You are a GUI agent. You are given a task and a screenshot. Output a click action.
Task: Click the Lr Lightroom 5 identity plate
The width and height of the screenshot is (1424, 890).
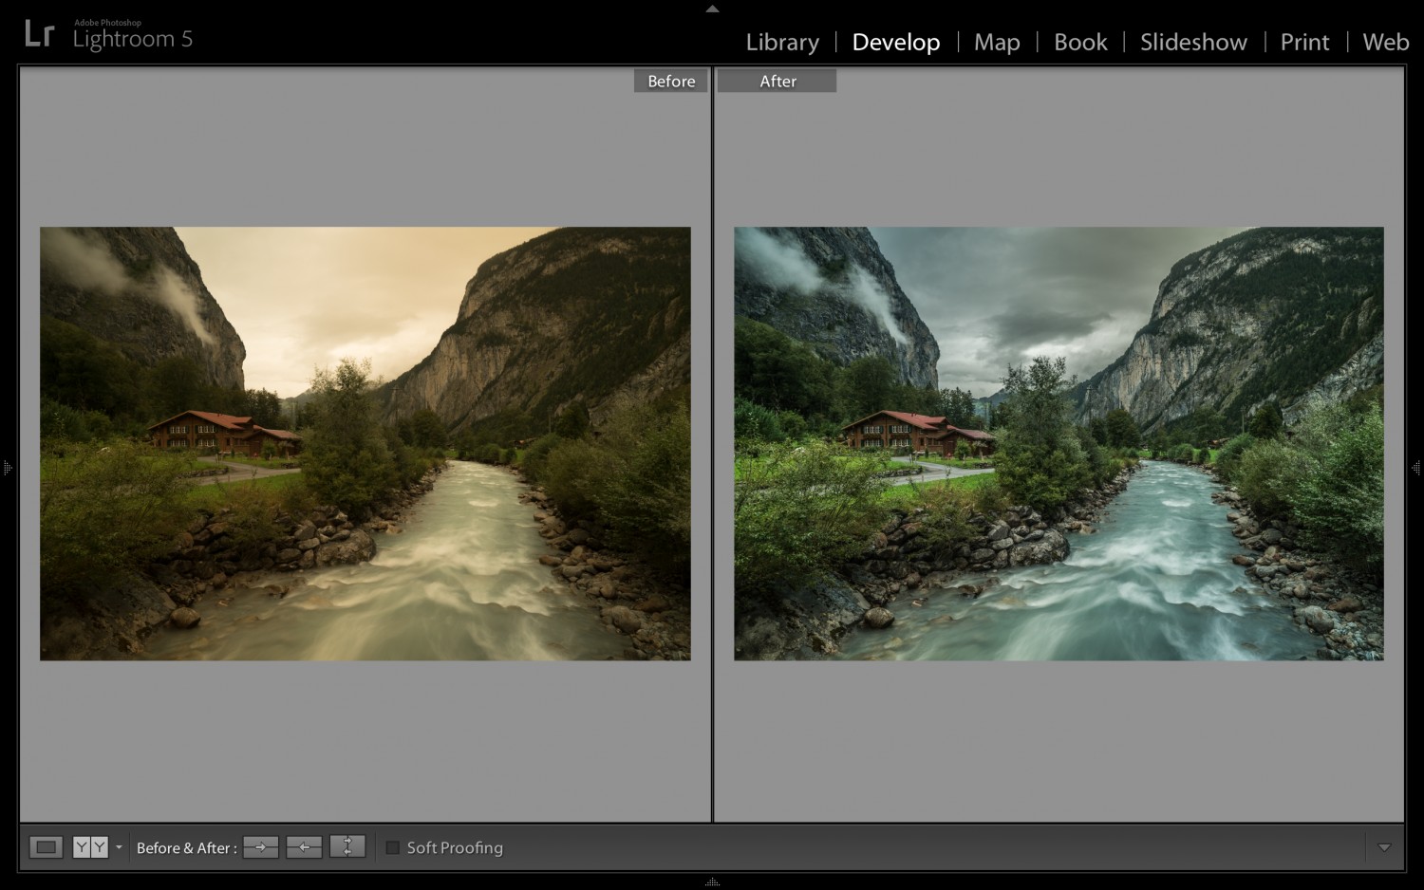[x=108, y=34]
